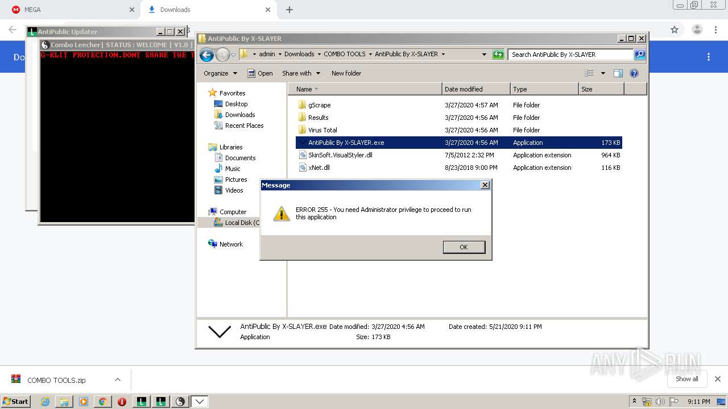Sort files by the Type column

[544, 89]
